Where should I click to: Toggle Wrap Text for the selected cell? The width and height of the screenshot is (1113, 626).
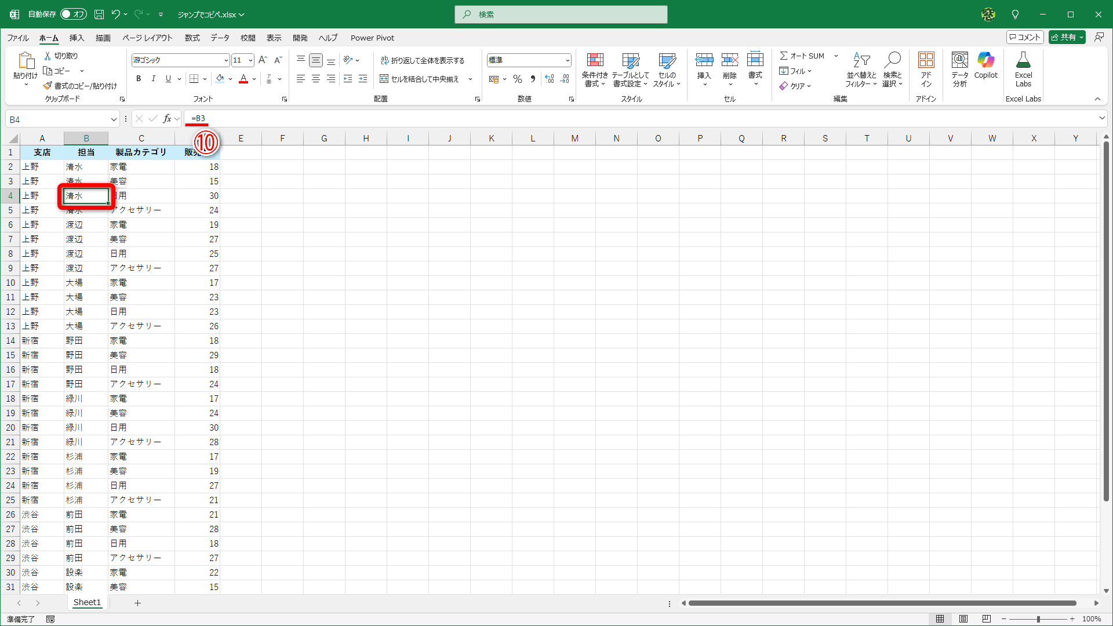tap(422, 60)
